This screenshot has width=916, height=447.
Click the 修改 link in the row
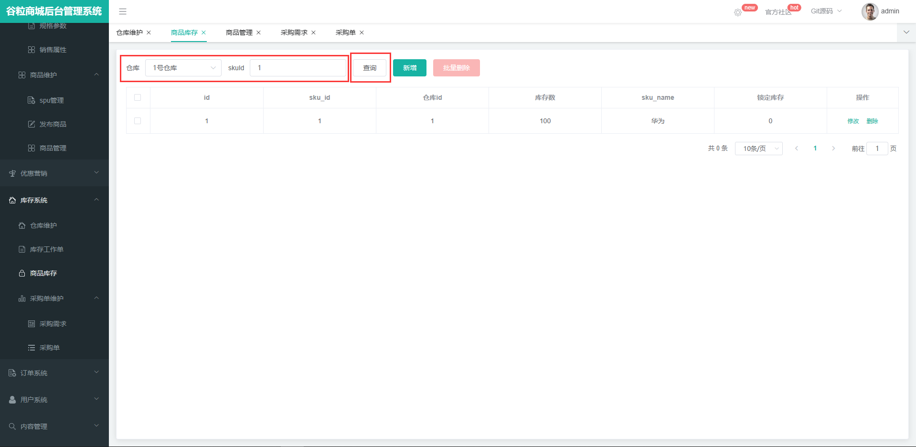pos(853,121)
